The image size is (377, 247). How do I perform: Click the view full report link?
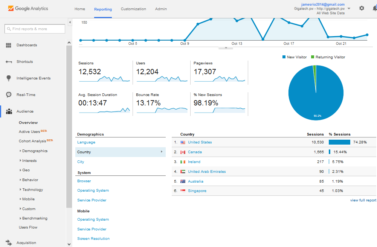[363, 200]
